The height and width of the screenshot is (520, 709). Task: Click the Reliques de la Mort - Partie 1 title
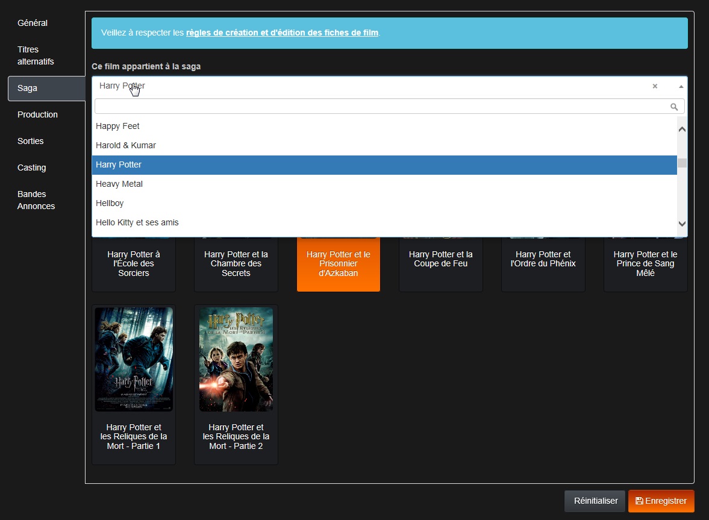(x=134, y=437)
